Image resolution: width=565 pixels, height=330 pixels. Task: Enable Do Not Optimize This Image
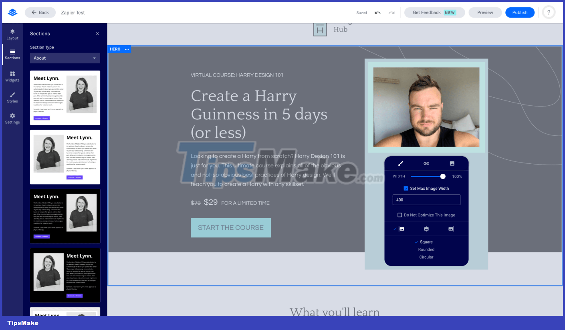(x=400, y=215)
